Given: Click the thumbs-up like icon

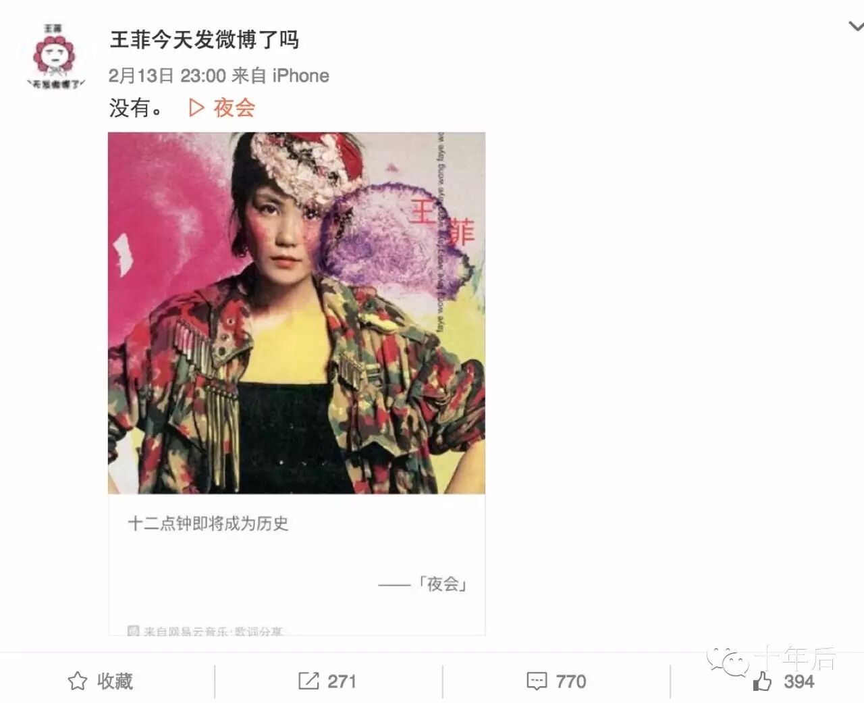Looking at the screenshot, I should [x=763, y=681].
